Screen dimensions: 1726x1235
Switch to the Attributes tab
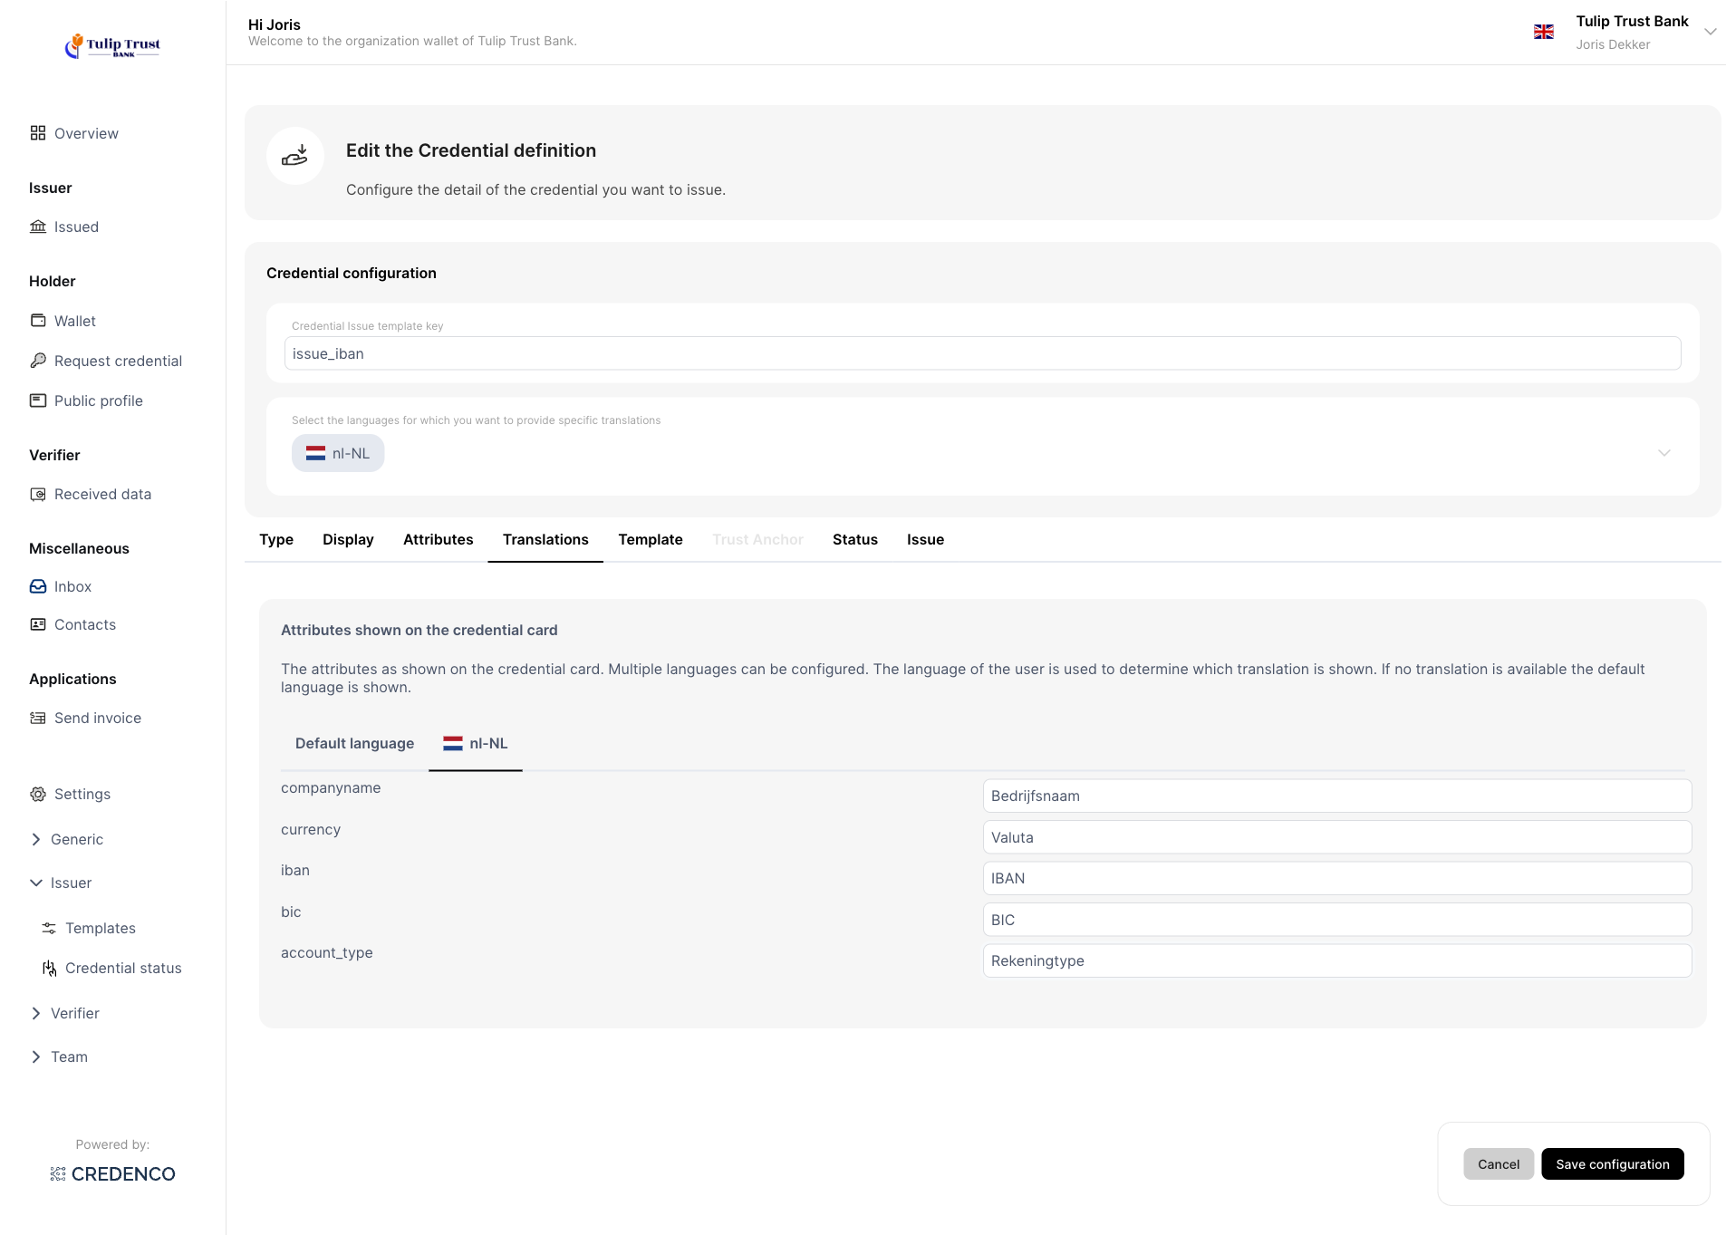(438, 539)
